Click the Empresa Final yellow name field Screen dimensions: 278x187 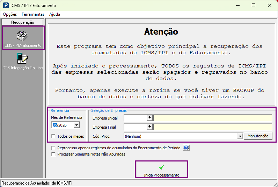coord(212,127)
